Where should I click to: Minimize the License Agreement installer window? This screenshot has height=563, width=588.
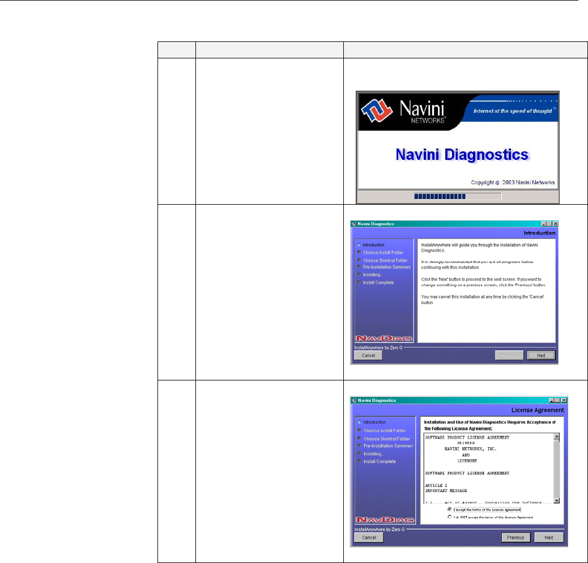552,400
